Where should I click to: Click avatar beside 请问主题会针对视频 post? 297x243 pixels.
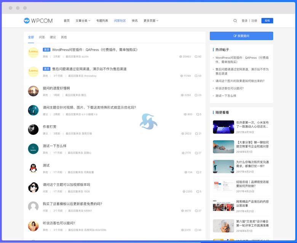point(34,110)
